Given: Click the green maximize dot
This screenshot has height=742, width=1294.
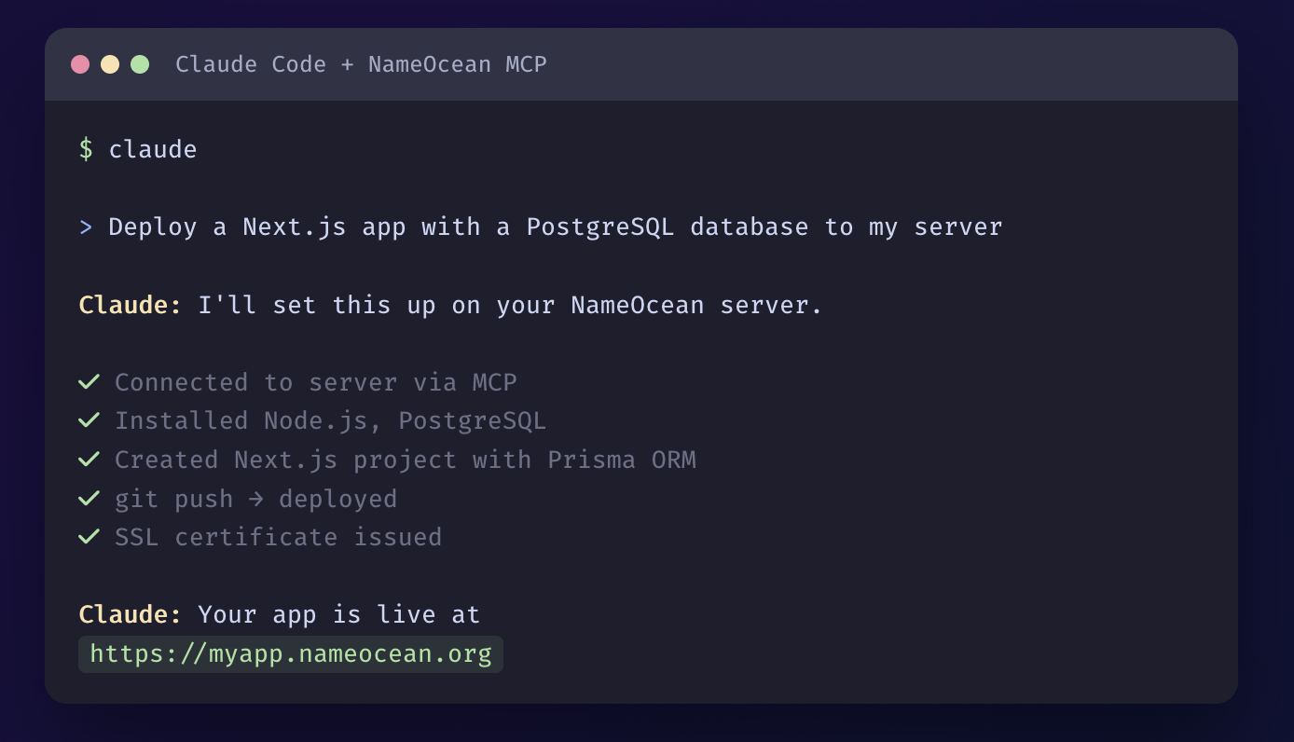Looking at the screenshot, I should coord(140,64).
